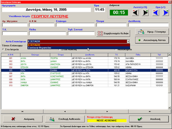The image size is (172, 129).
Task: Confirm with the Αποδοχή button
Action: (149, 119)
